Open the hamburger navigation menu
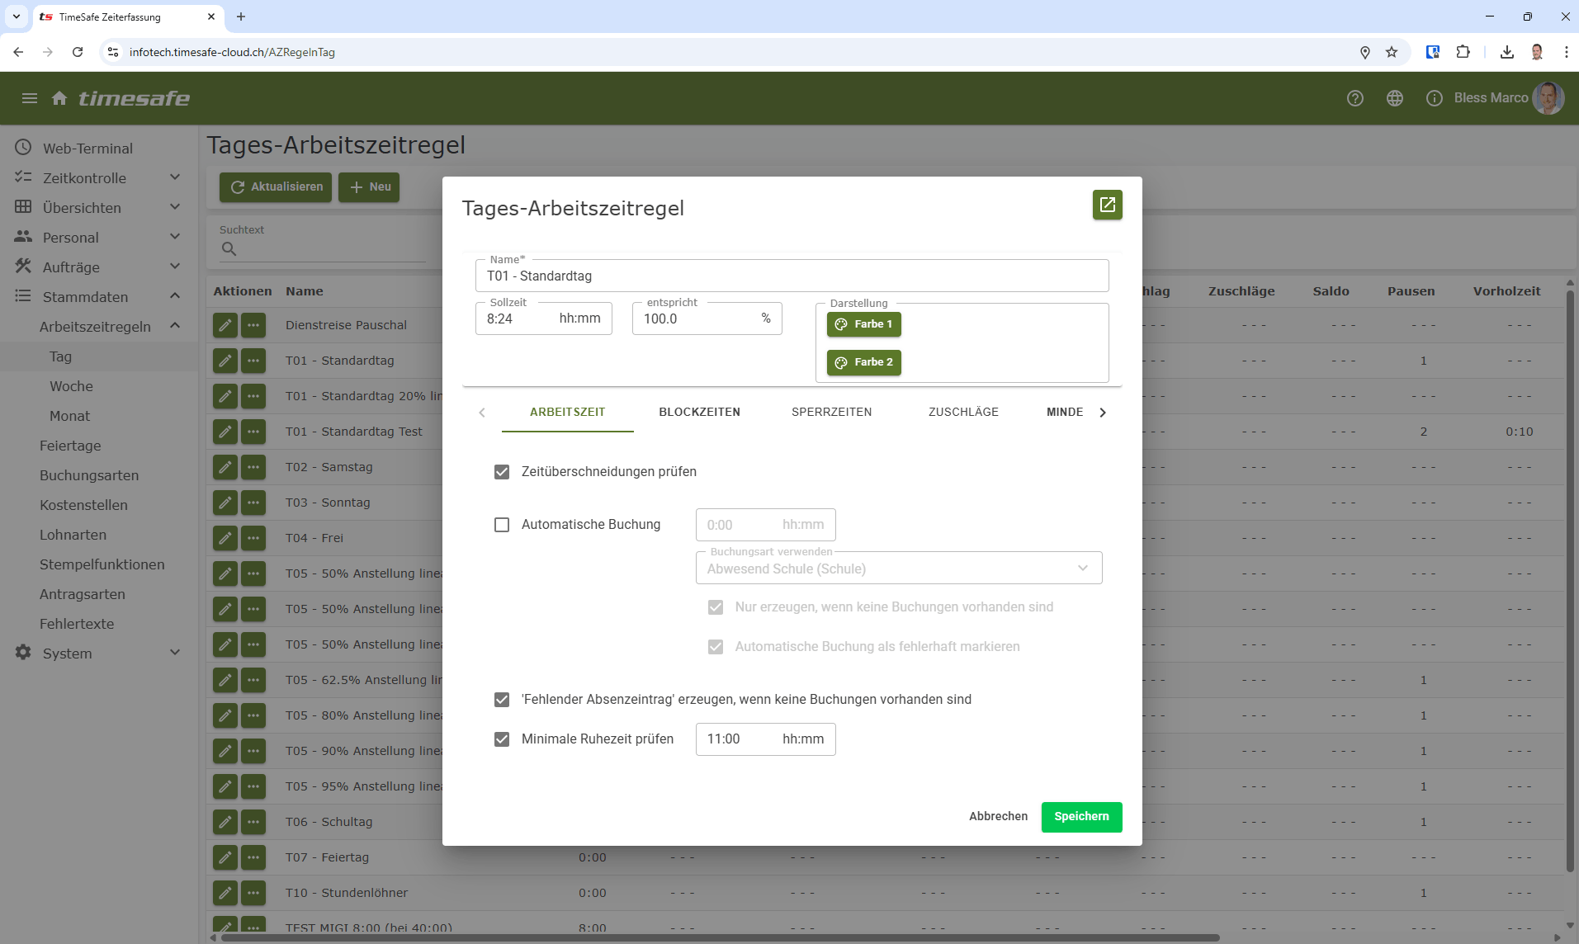The image size is (1579, 944). 30,98
